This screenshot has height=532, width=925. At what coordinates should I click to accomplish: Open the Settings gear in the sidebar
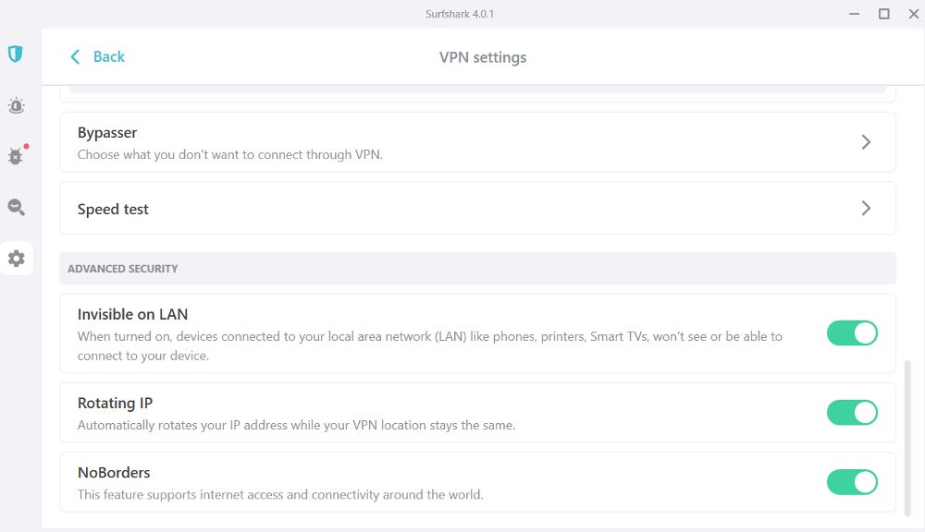[17, 258]
